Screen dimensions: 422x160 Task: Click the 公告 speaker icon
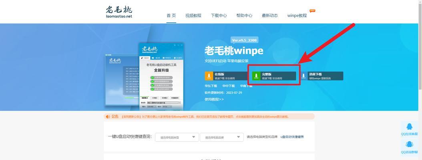click(108, 116)
